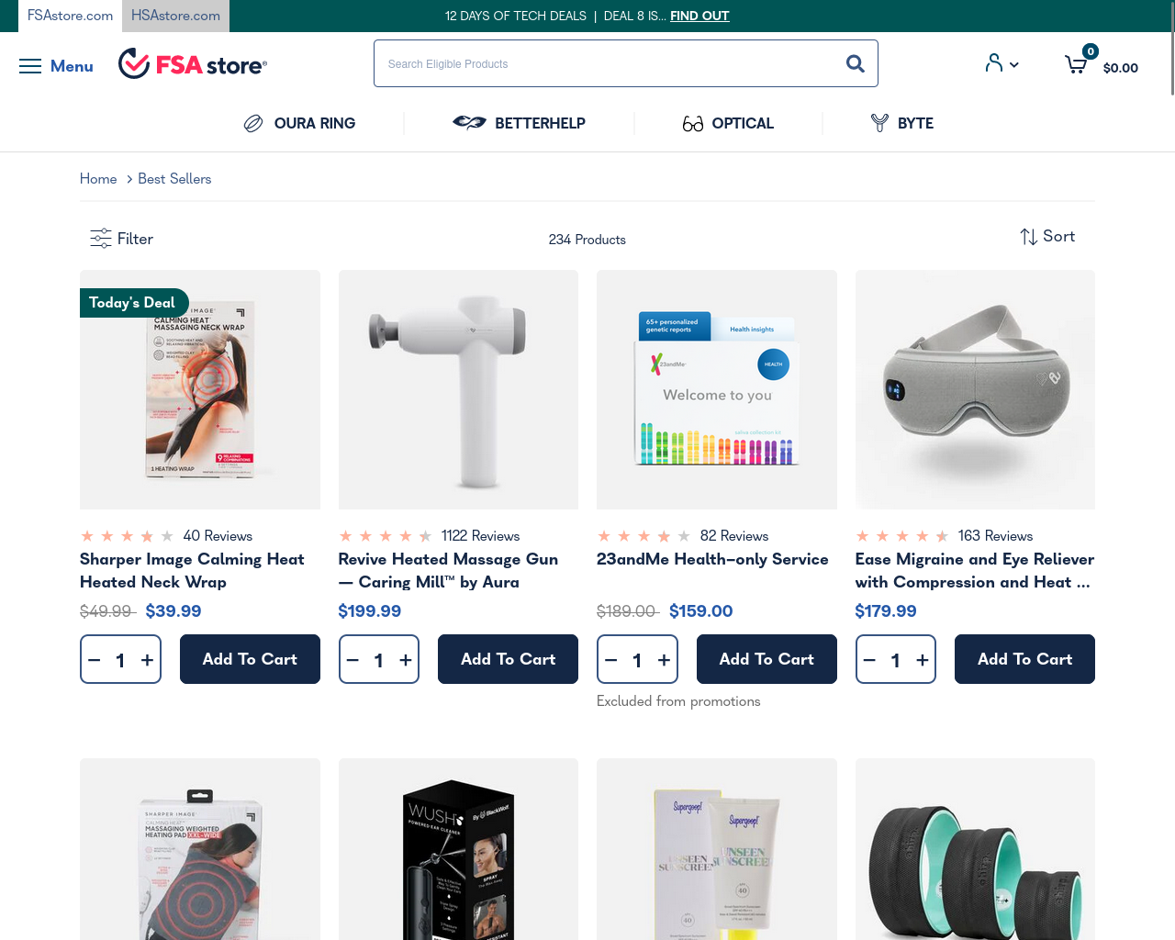Click the magnifying glass search icon
The width and height of the screenshot is (1175, 940).
pos(855,63)
